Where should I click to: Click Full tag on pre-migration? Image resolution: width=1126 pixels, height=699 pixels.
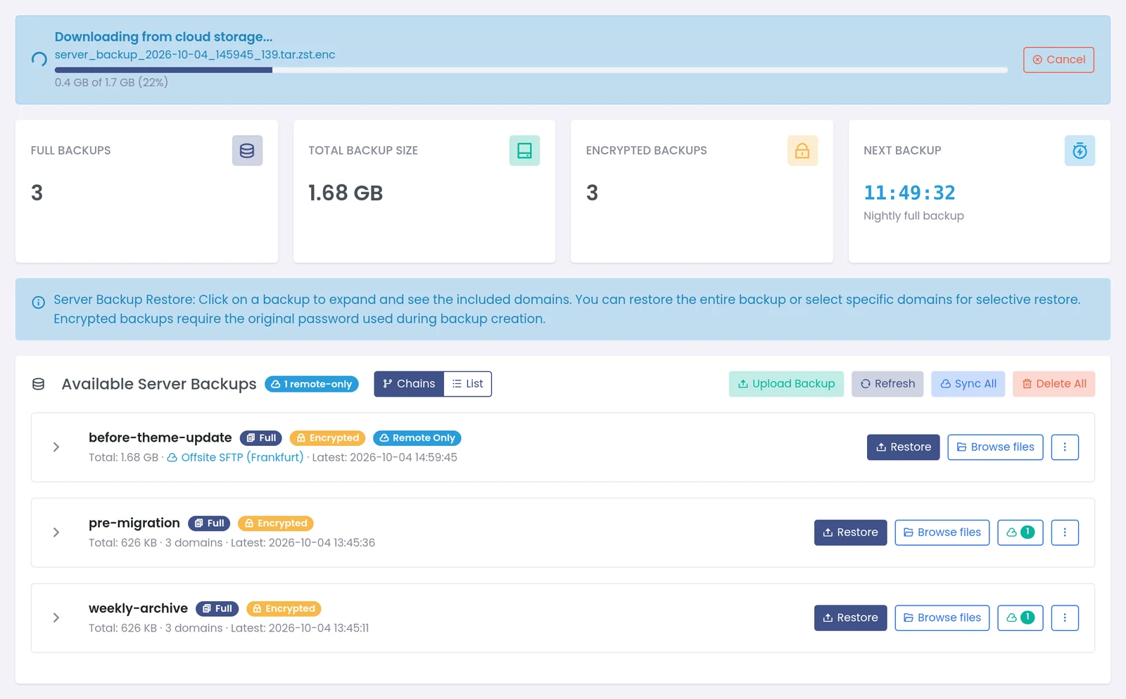[209, 523]
